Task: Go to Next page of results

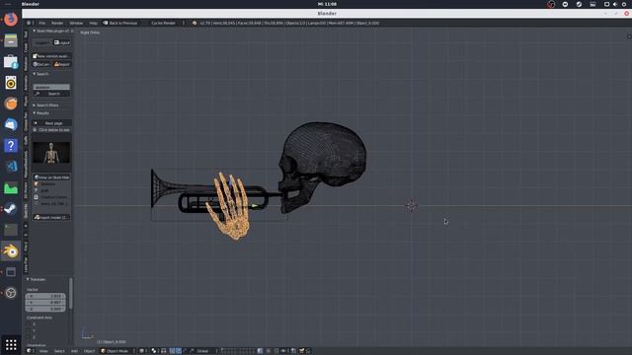Action: tap(52, 123)
